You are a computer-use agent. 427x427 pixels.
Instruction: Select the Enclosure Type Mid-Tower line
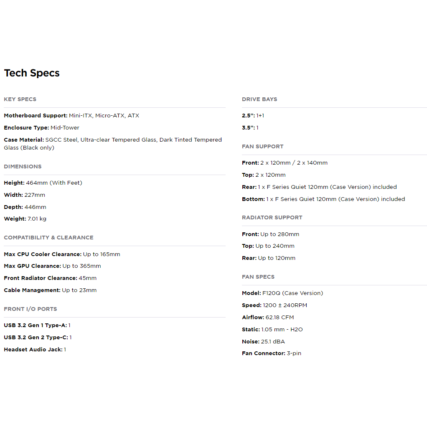tap(41, 127)
